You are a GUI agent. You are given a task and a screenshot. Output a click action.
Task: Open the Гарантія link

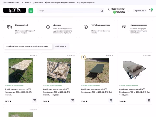(x=26, y=2)
